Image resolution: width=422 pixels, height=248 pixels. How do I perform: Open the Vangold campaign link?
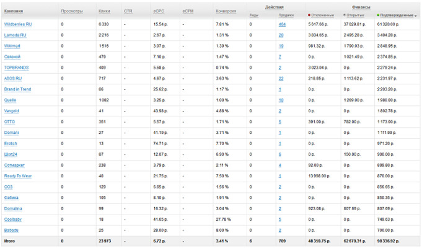click(11, 111)
